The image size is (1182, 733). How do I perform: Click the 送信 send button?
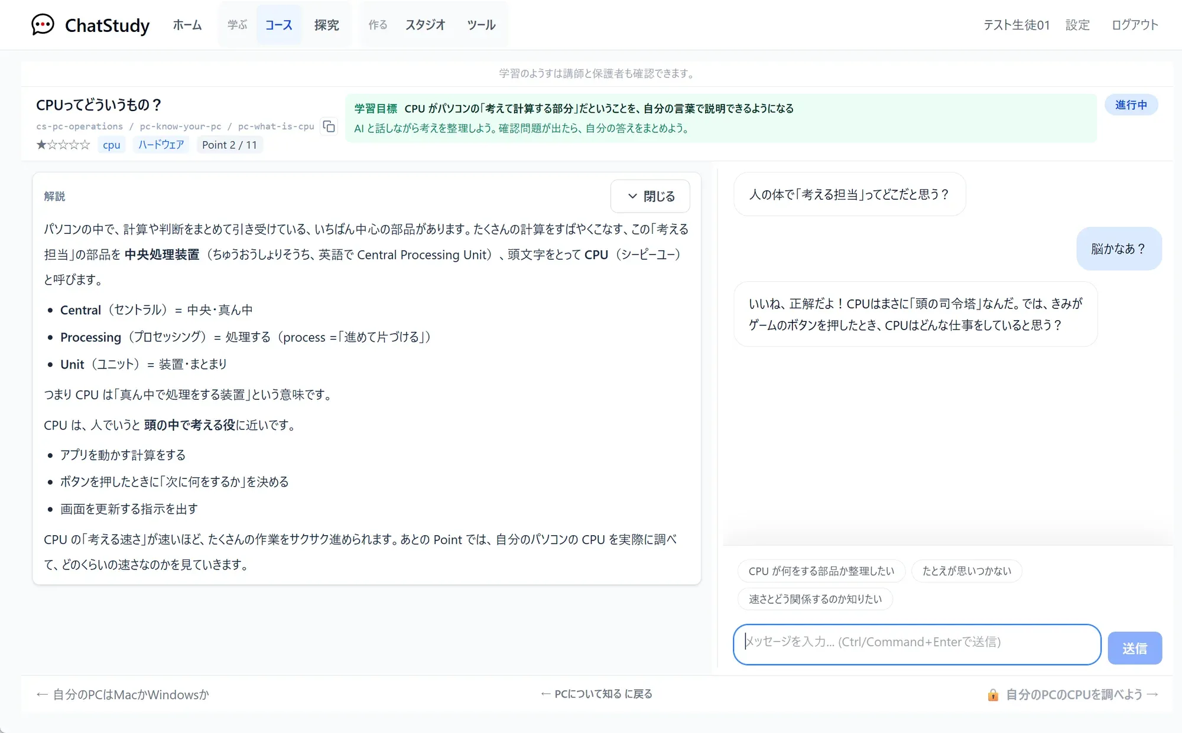(x=1135, y=648)
